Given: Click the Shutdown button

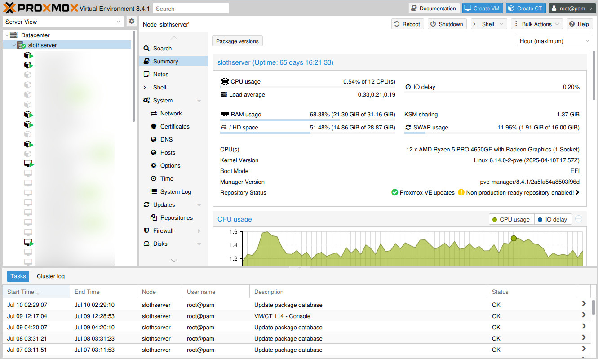Looking at the screenshot, I should (447, 24).
